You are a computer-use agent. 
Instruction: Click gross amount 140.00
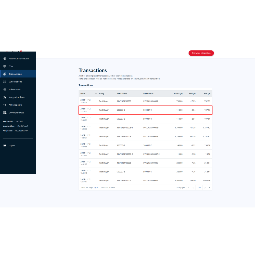(179, 145)
